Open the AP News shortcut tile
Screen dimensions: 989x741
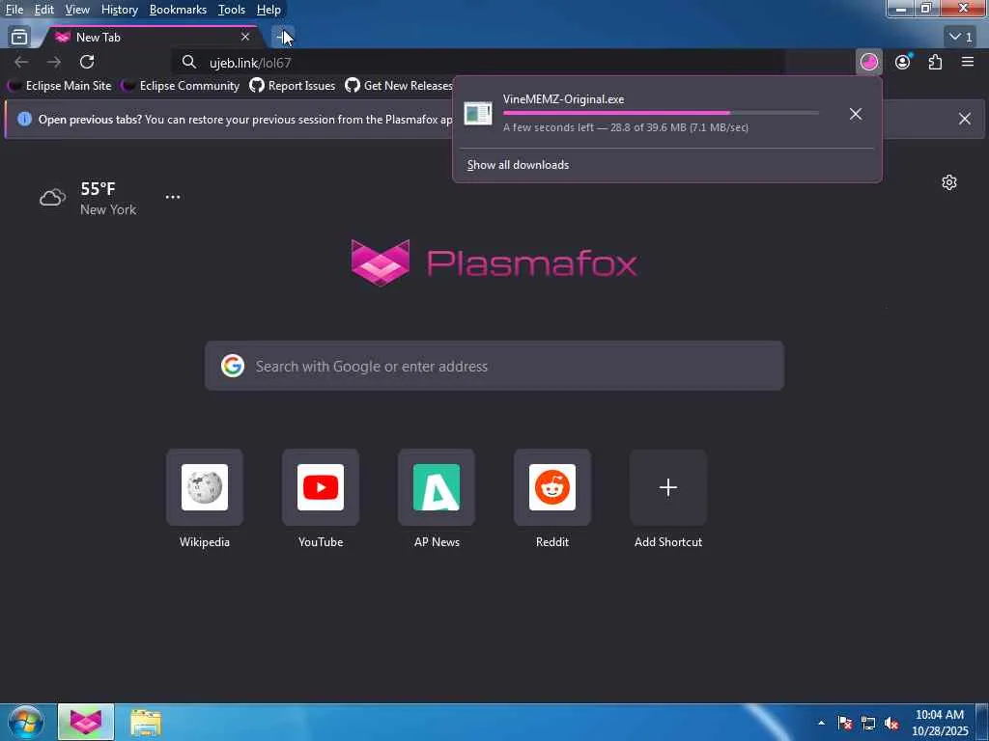[437, 487]
